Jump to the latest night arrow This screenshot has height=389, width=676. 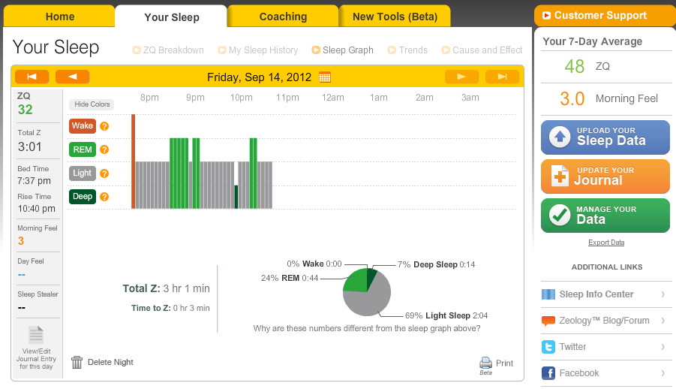coord(502,77)
